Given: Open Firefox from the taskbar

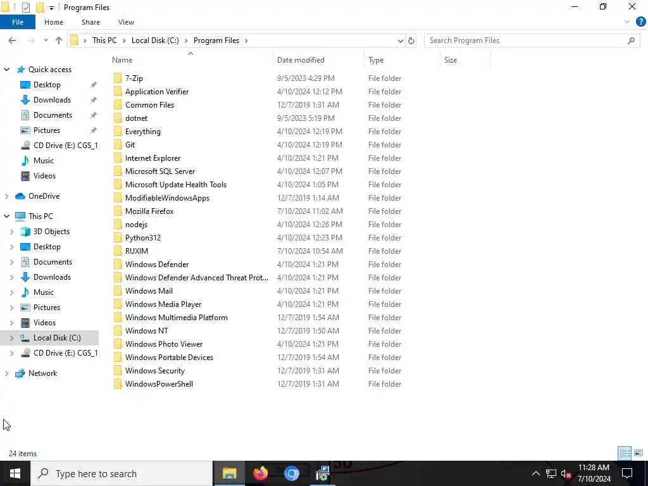Looking at the screenshot, I should tap(260, 473).
